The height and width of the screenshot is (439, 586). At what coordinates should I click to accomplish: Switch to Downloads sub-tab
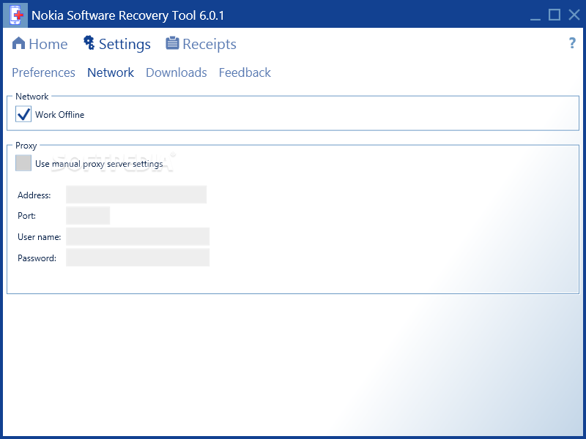(x=177, y=72)
